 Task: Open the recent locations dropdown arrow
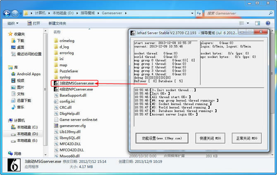coord(21,13)
